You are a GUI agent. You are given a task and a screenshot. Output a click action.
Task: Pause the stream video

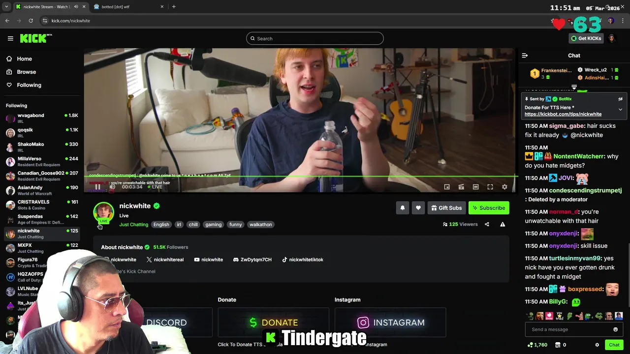pyautogui.click(x=97, y=187)
